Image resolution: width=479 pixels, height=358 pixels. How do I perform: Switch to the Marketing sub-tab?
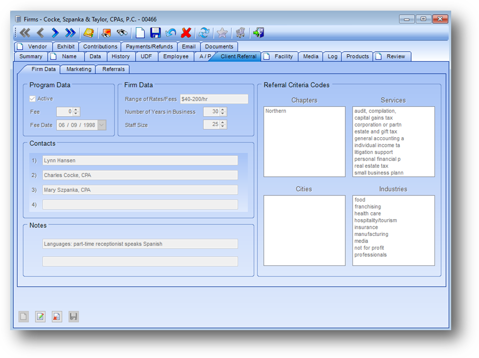(79, 69)
